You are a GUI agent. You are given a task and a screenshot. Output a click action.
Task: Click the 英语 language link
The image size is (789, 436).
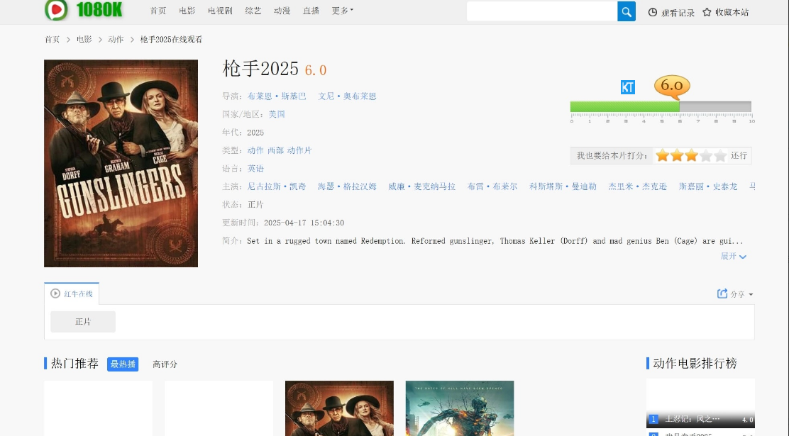(255, 169)
